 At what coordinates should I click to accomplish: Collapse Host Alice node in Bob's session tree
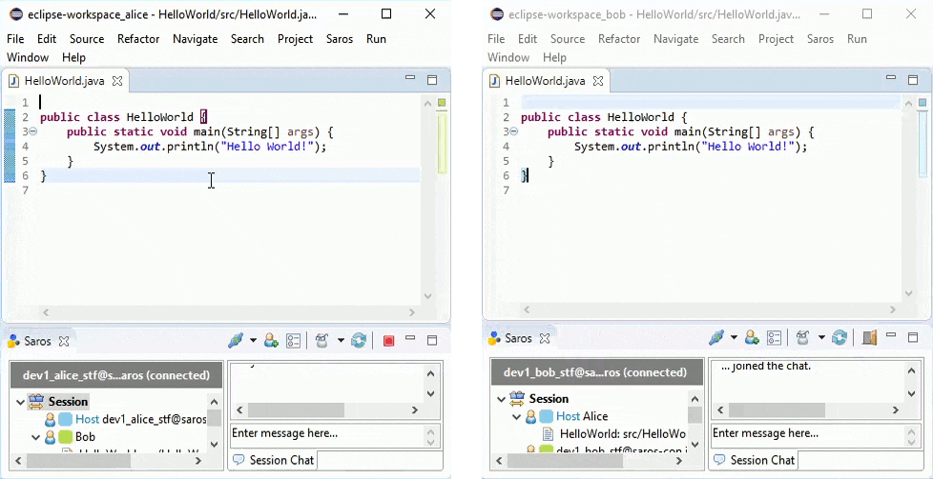coord(516,416)
